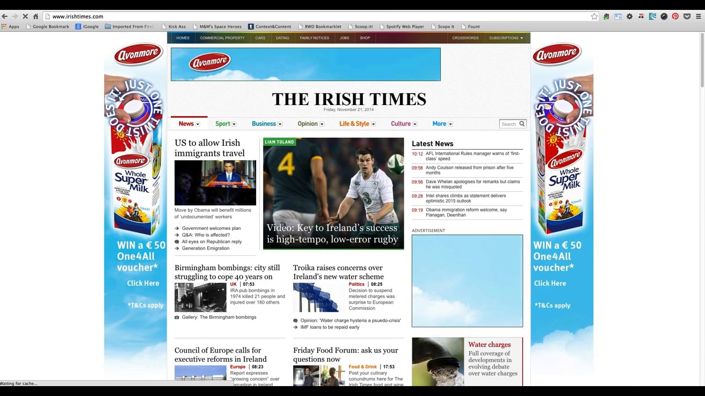Open the Spotify Web Player bookmark
This screenshot has height=396, width=705.
click(x=402, y=26)
